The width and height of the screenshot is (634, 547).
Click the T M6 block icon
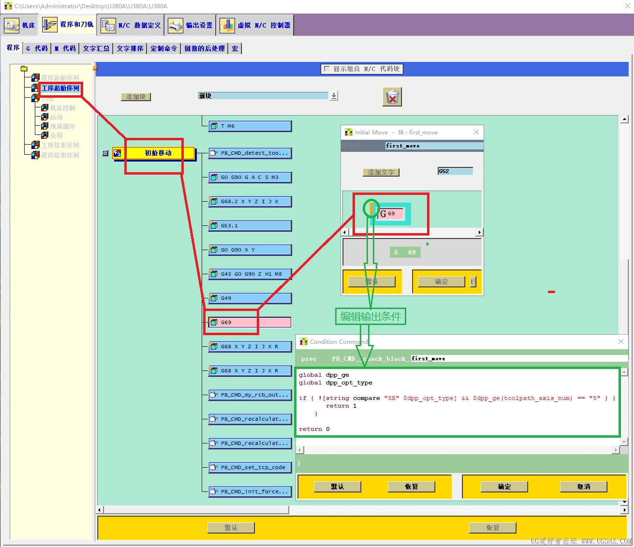214,126
